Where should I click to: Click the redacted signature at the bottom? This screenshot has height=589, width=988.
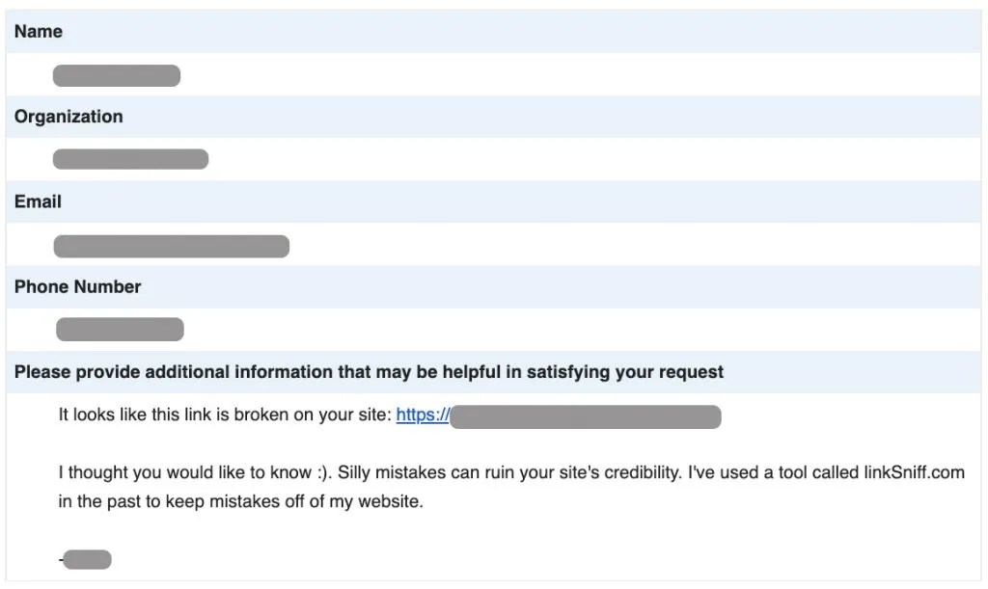pos(88,559)
